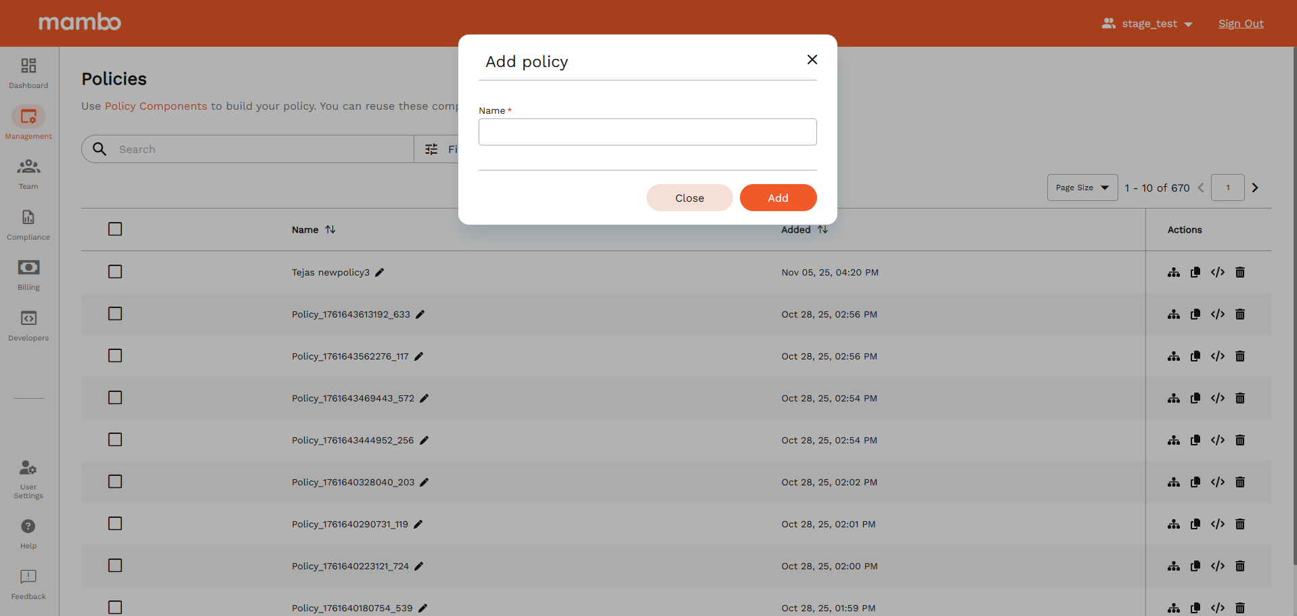
Task: Click the Sign Out link
Action: tap(1241, 23)
